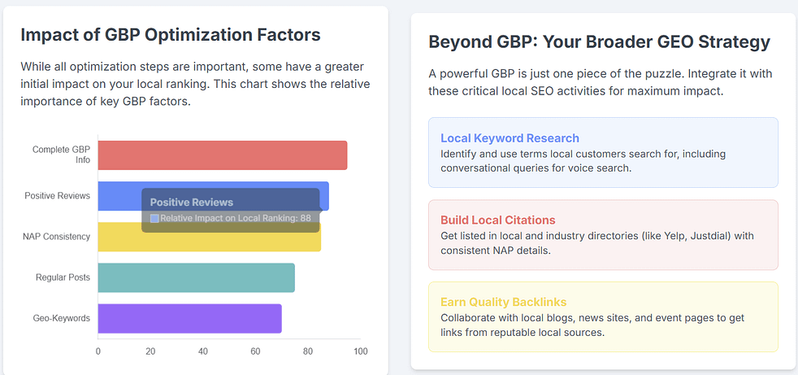Click the Geo-Keywords axis label
This screenshot has width=798, height=375.
(x=61, y=318)
